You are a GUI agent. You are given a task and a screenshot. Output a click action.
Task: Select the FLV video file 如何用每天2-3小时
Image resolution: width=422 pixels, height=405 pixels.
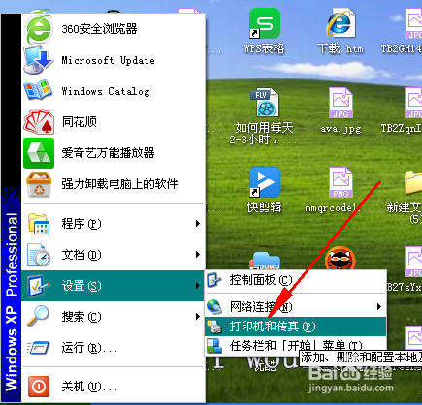coord(265,103)
